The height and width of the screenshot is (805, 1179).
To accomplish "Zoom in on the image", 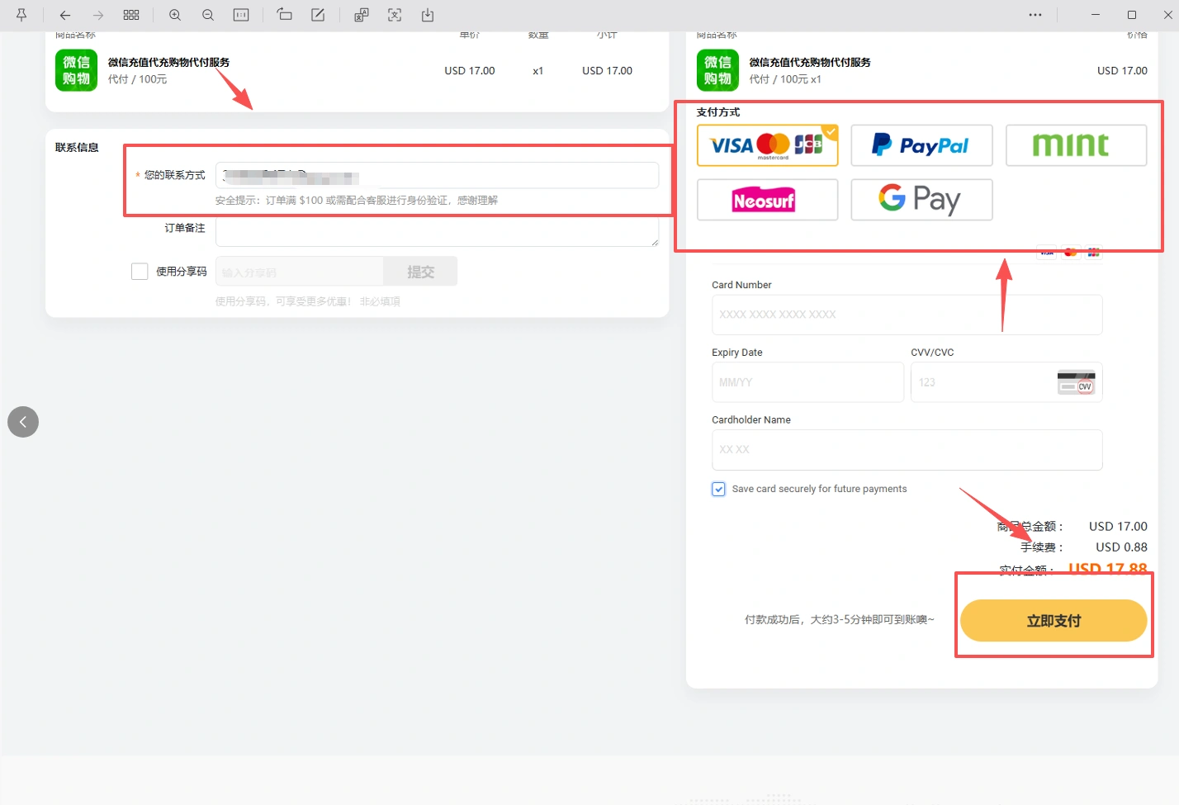I will tap(175, 15).
